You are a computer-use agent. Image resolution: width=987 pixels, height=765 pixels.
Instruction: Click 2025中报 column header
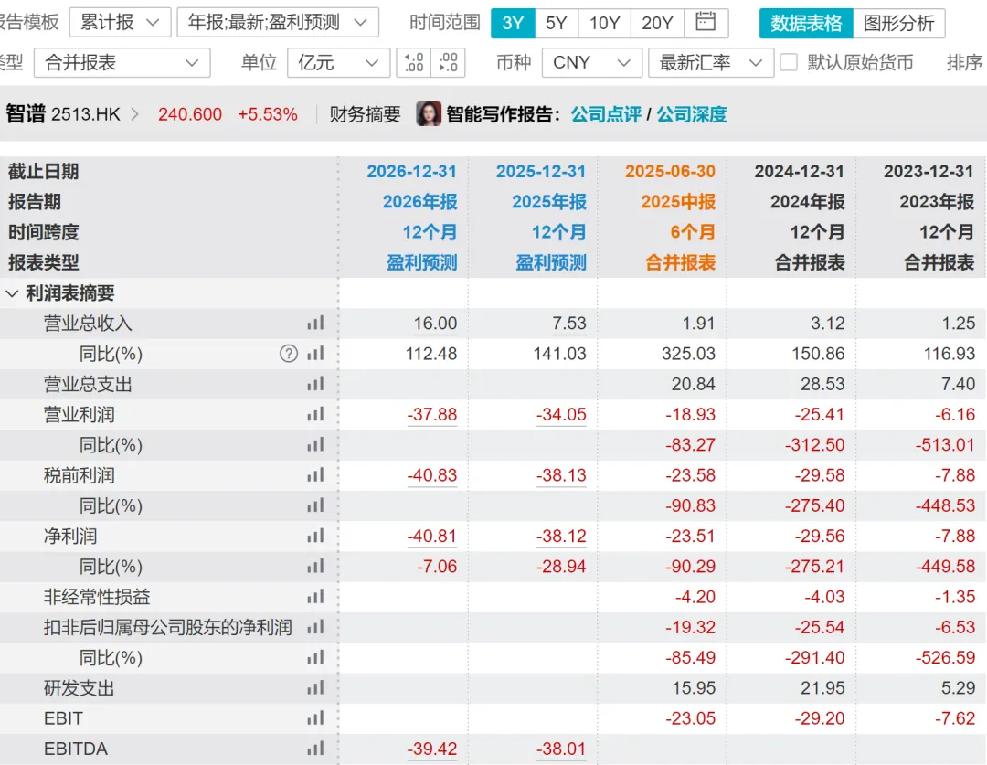click(x=678, y=201)
